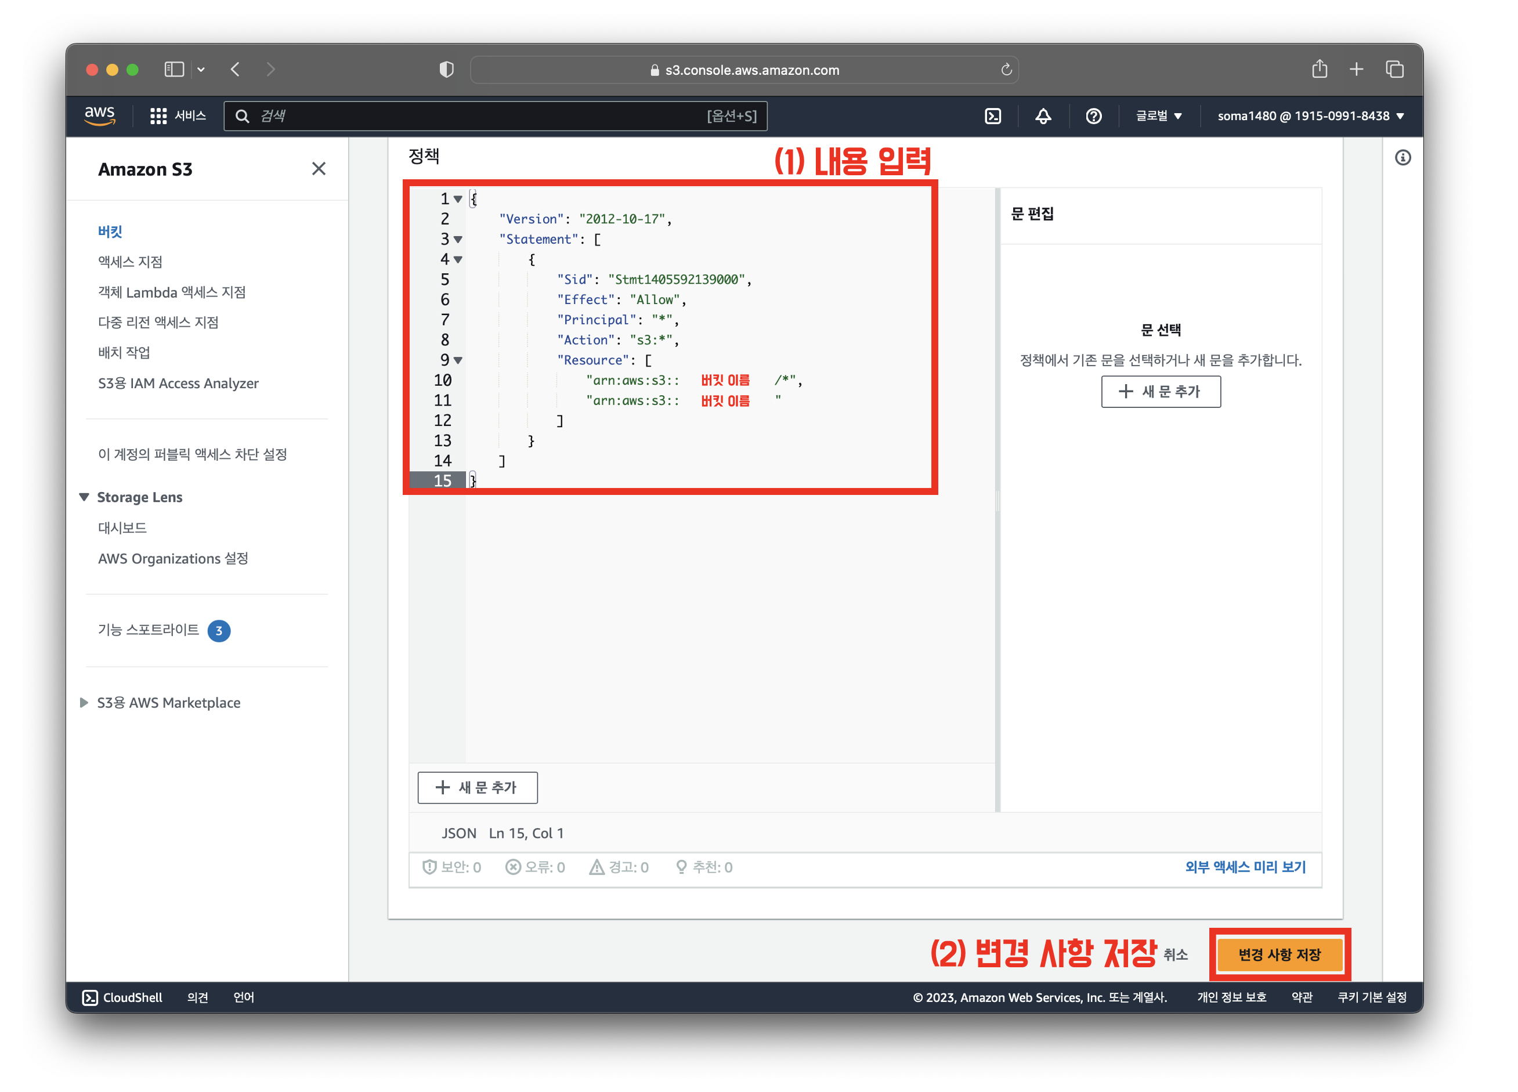The image size is (1518, 1092).
Task: Toggle the Safari sidebar button
Action: tap(174, 70)
